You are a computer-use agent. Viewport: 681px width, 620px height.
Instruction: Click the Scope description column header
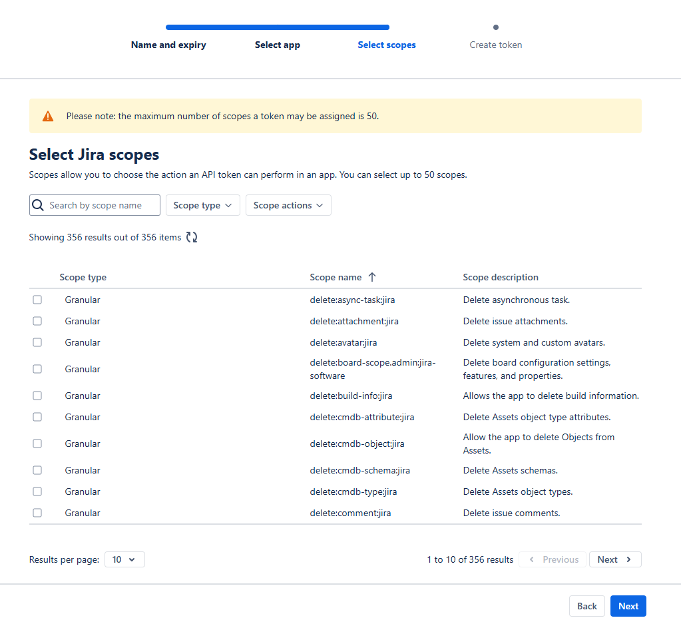501,277
